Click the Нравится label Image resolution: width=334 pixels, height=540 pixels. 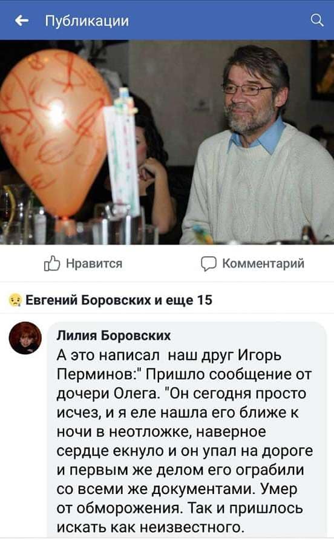click(x=94, y=263)
